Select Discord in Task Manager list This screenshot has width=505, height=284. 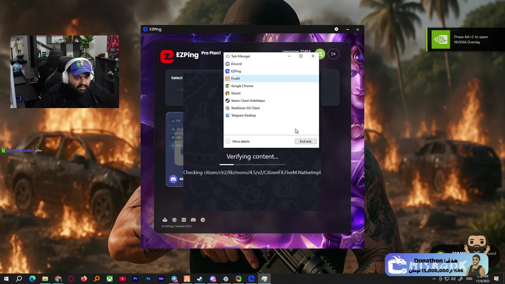click(x=271, y=64)
